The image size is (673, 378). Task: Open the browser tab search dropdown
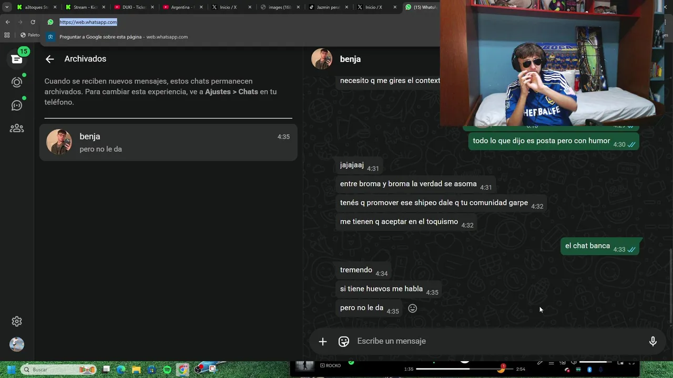(7, 7)
